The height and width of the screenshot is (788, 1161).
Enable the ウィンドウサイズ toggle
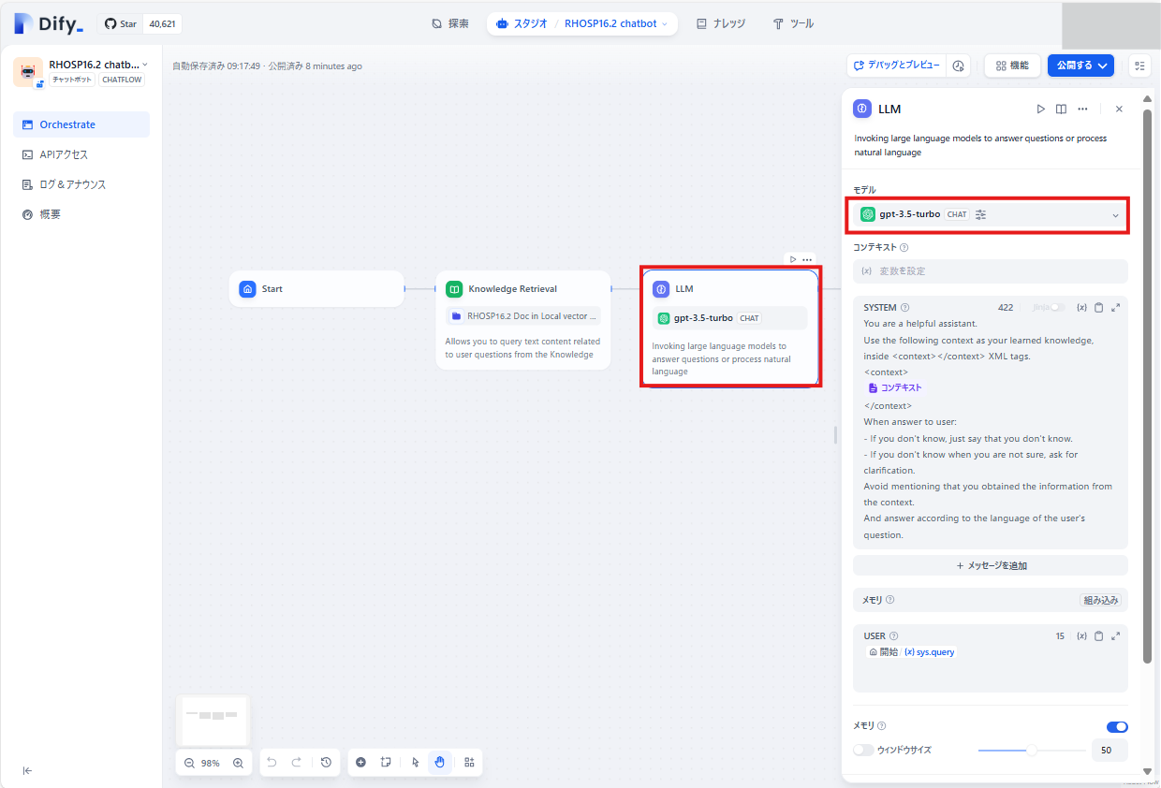862,750
